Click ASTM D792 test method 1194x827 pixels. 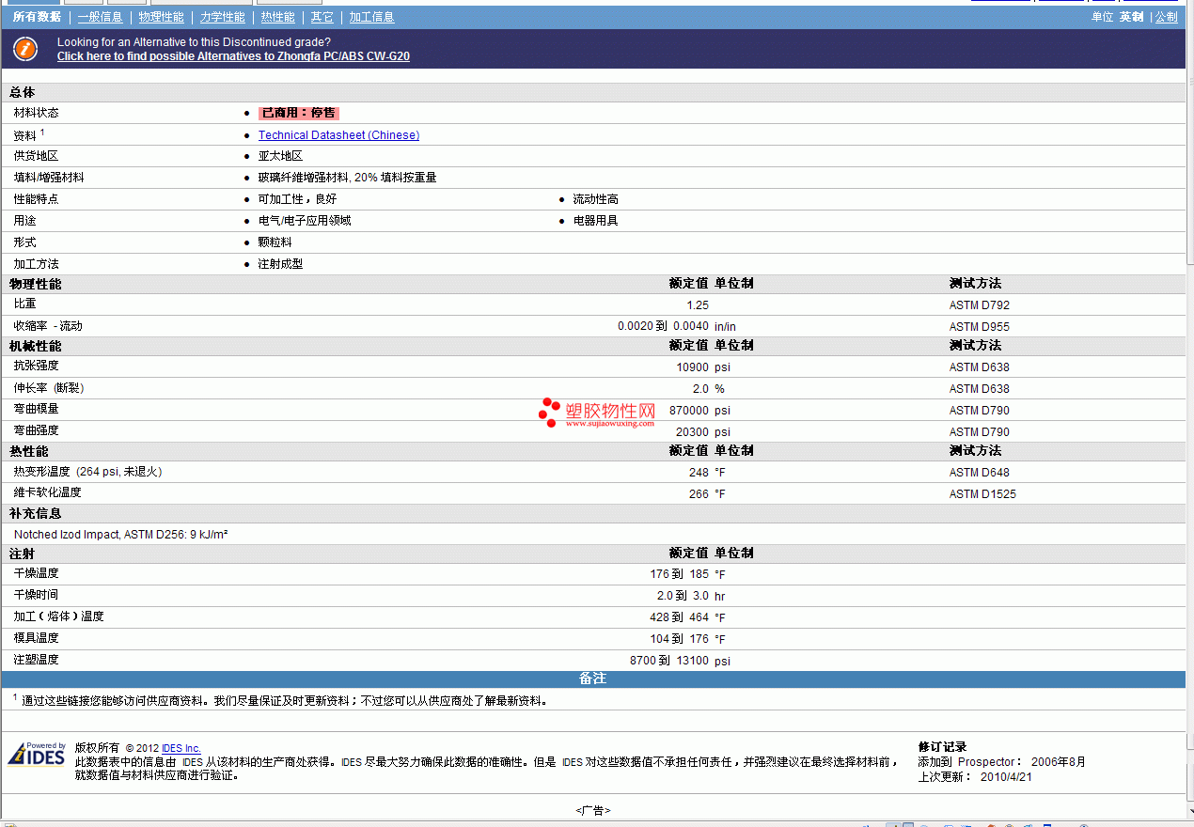coord(980,305)
